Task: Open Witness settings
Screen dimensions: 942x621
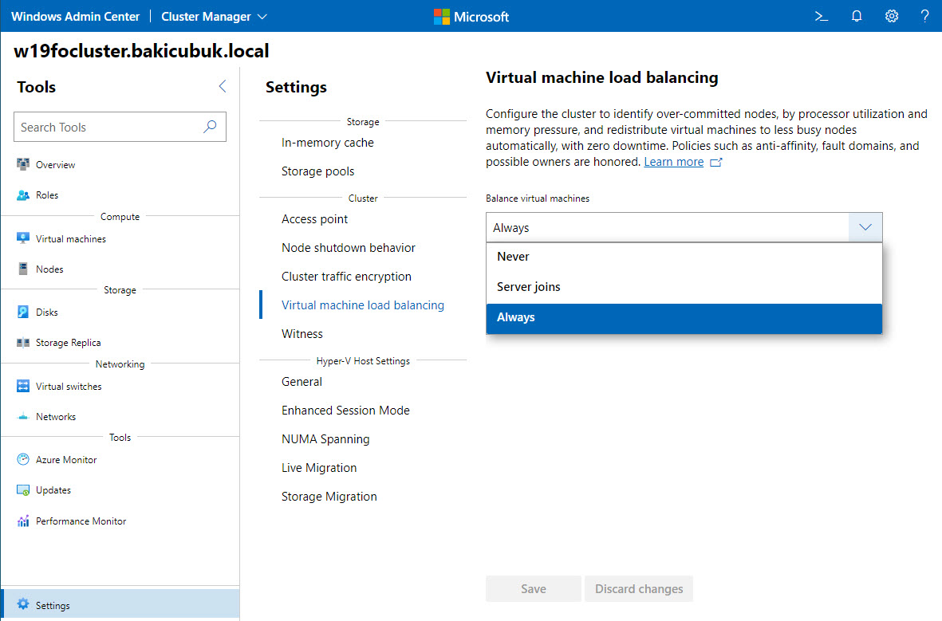Action: 302,334
